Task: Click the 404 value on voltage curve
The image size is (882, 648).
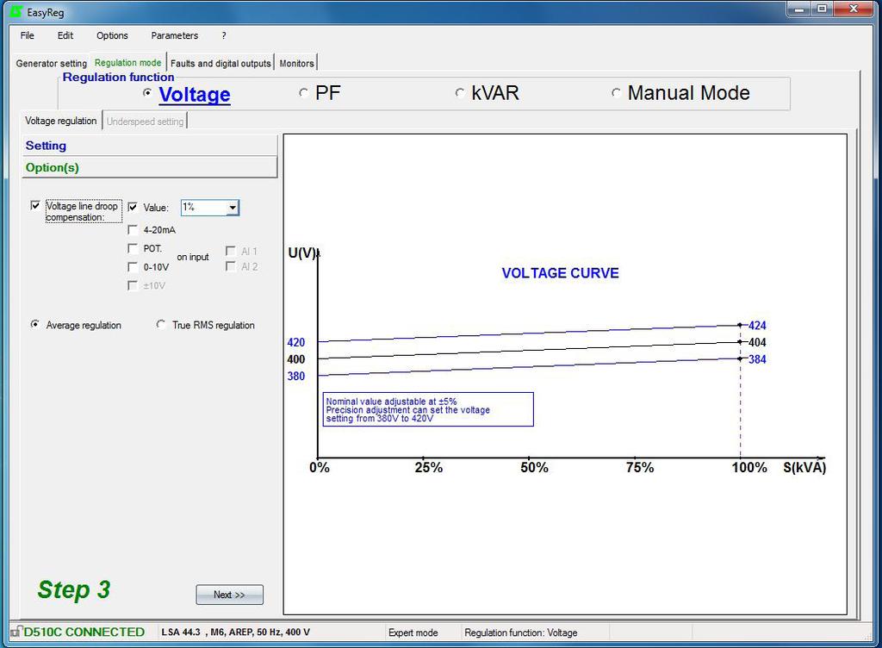Action: pyautogui.click(x=757, y=342)
